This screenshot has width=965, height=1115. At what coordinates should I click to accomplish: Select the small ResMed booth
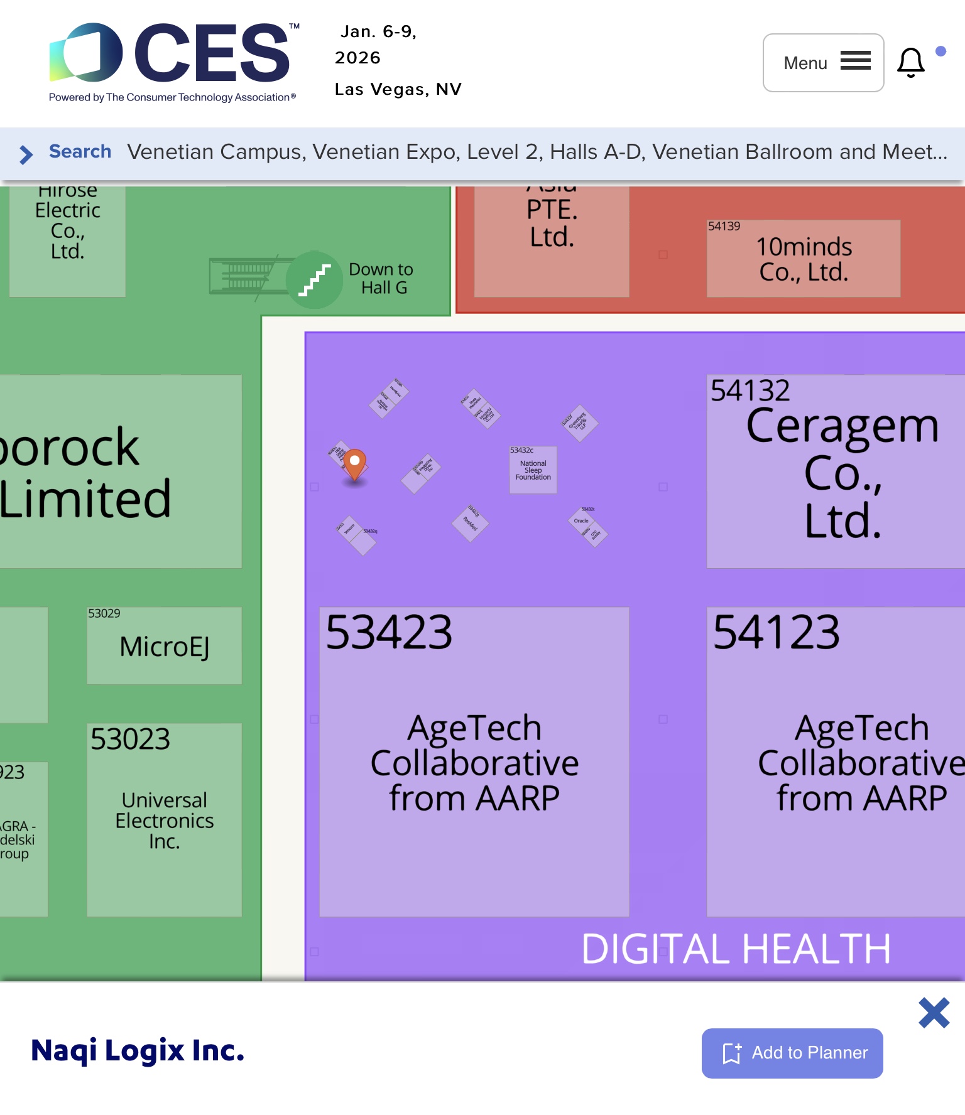(x=470, y=522)
